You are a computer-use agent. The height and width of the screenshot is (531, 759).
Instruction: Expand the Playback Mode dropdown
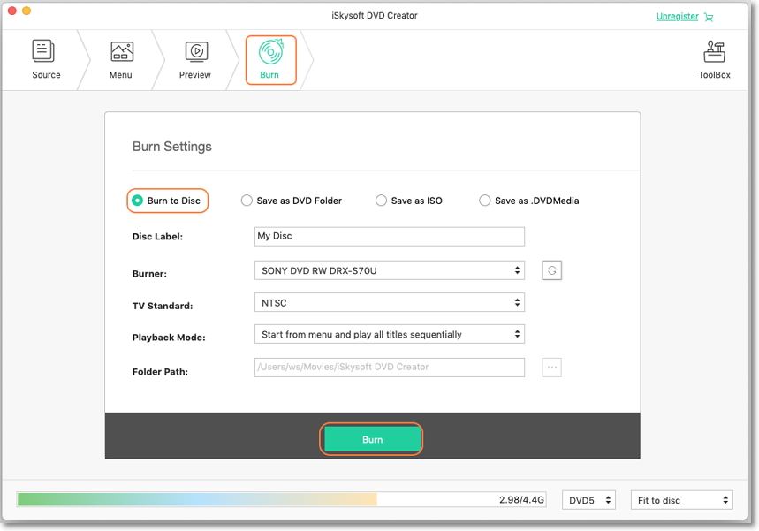(389, 335)
